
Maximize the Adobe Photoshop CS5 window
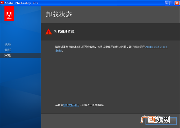click(x=172, y=3)
